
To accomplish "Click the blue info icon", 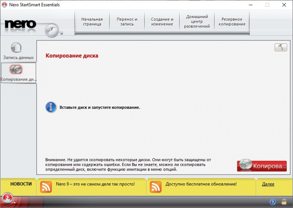I will pos(51,107).
